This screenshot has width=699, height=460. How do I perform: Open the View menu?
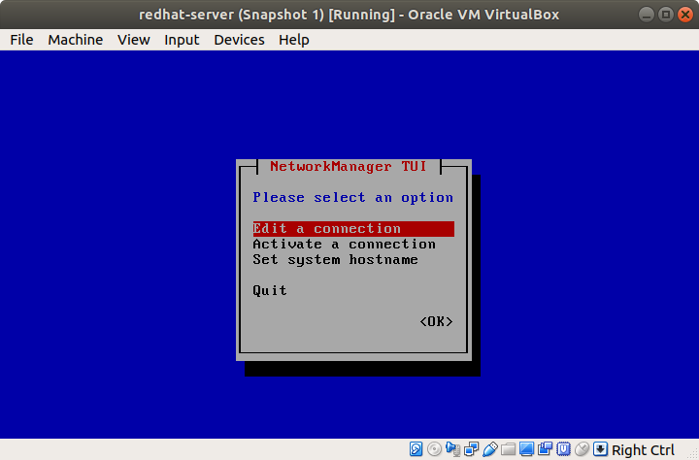[x=134, y=40]
